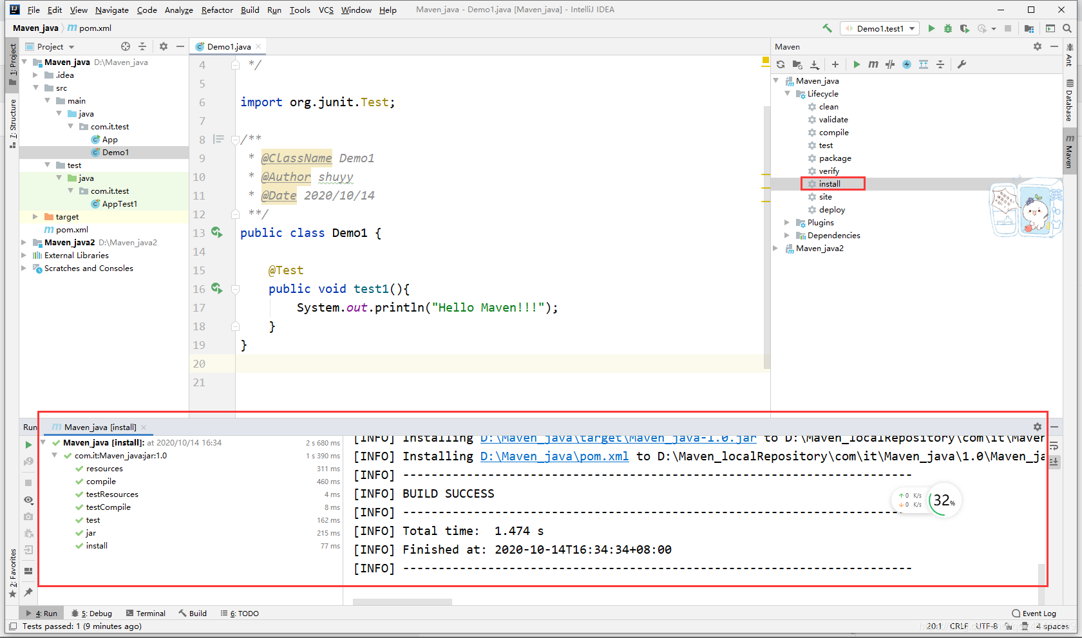Toggle Skip Tests mode lightning icon
The width and height of the screenshot is (1082, 638).
point(907,64)
